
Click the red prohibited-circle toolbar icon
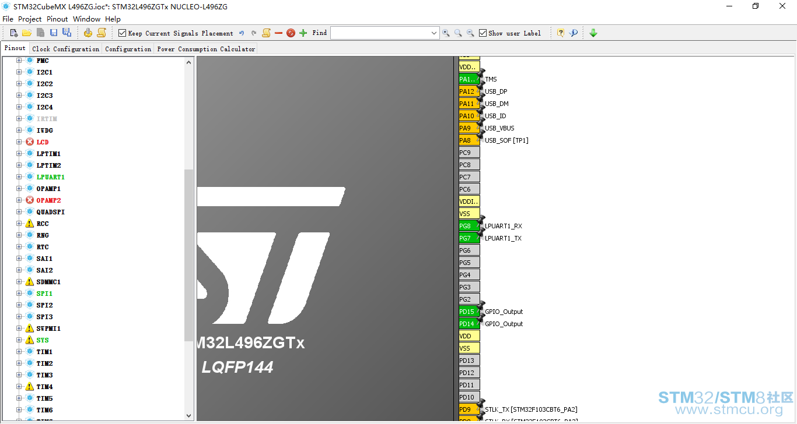pos(291,33)
